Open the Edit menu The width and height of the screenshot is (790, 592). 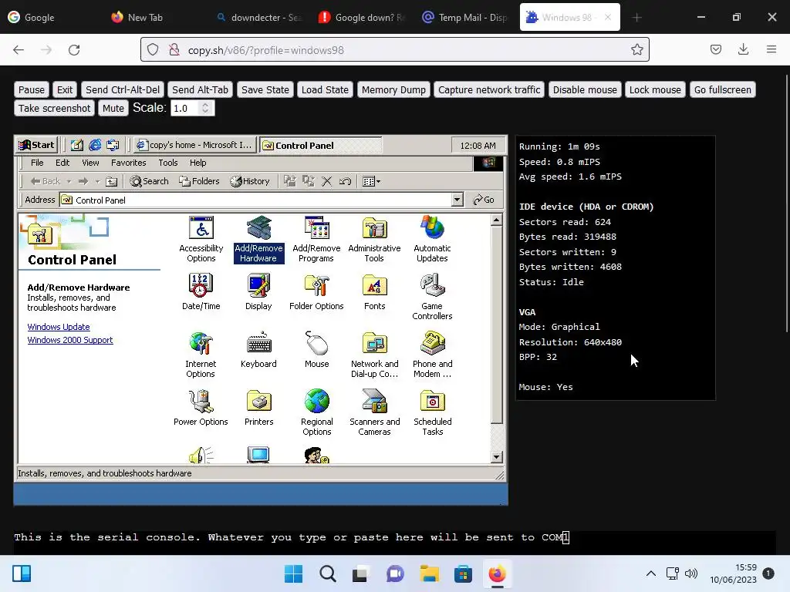pyautogui.click(x=62, y=163)
